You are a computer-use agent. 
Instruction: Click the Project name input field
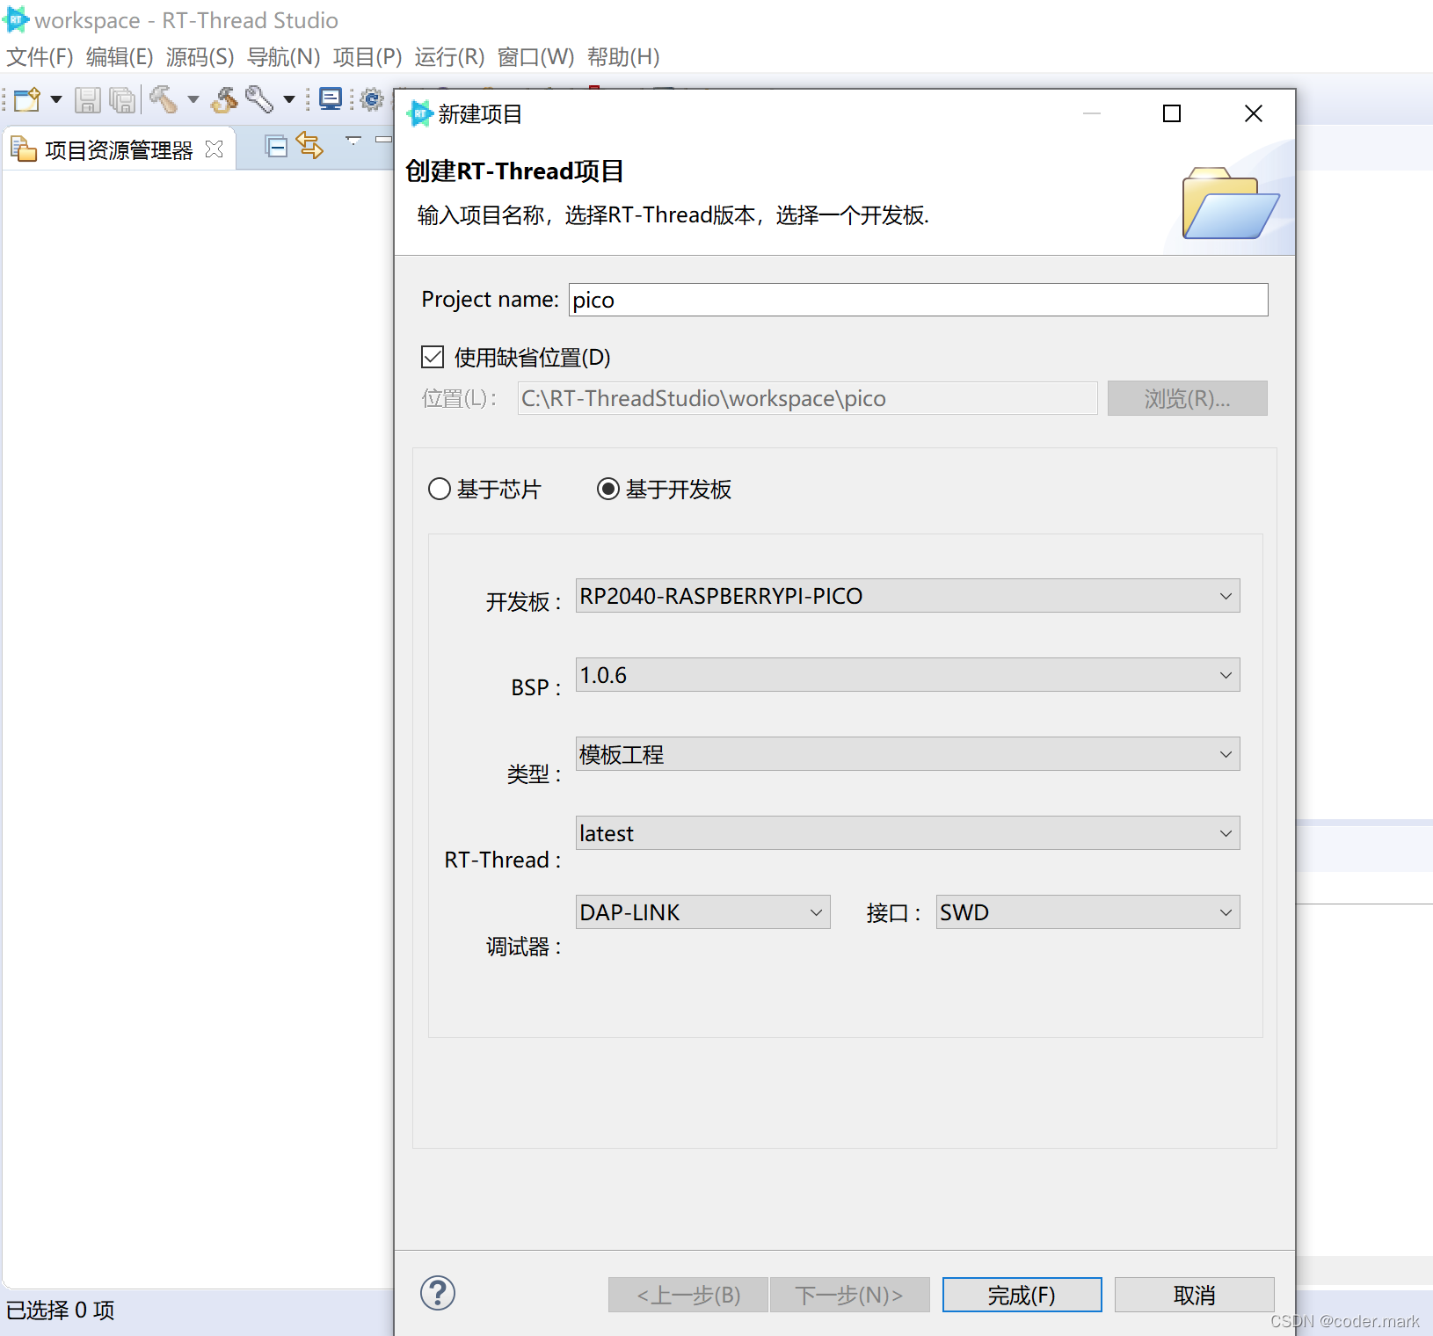click(918, 300)
